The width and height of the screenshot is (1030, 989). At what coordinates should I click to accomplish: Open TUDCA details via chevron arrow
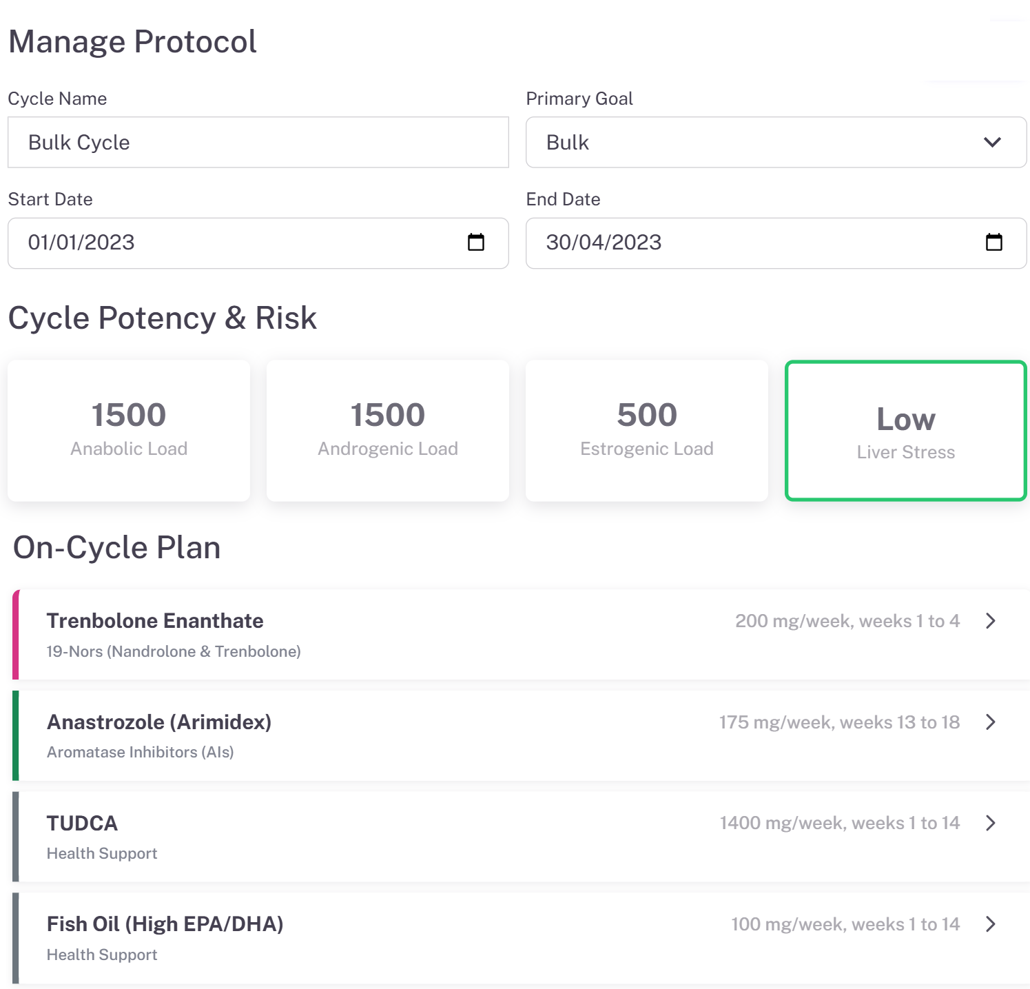[x=991, y=823]
